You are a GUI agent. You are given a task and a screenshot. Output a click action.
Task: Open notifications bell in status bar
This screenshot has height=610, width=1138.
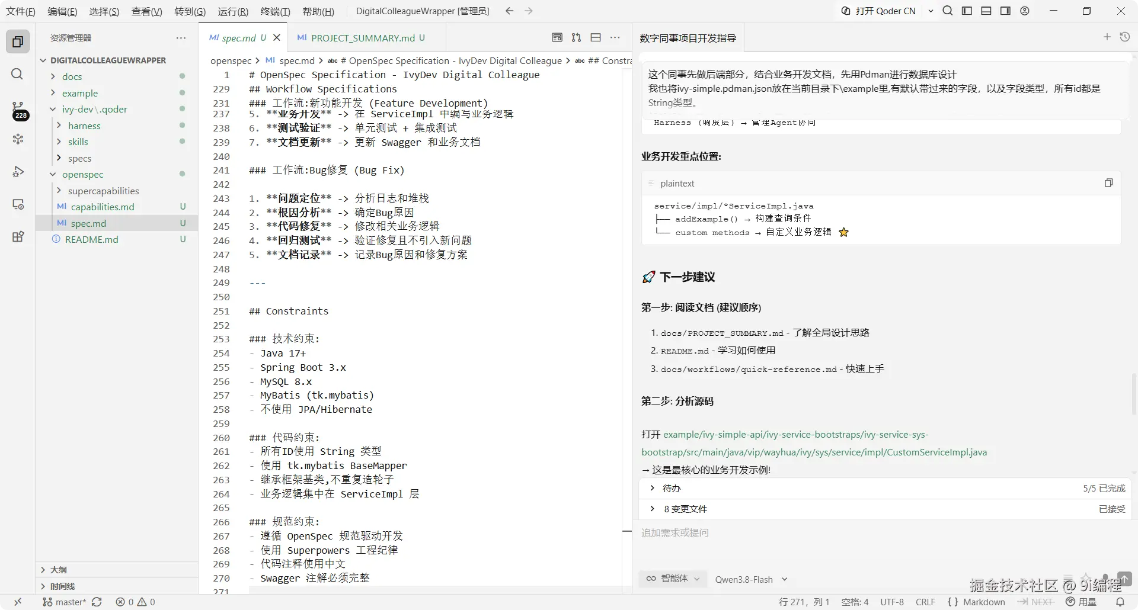click(x=1120, y=602)
